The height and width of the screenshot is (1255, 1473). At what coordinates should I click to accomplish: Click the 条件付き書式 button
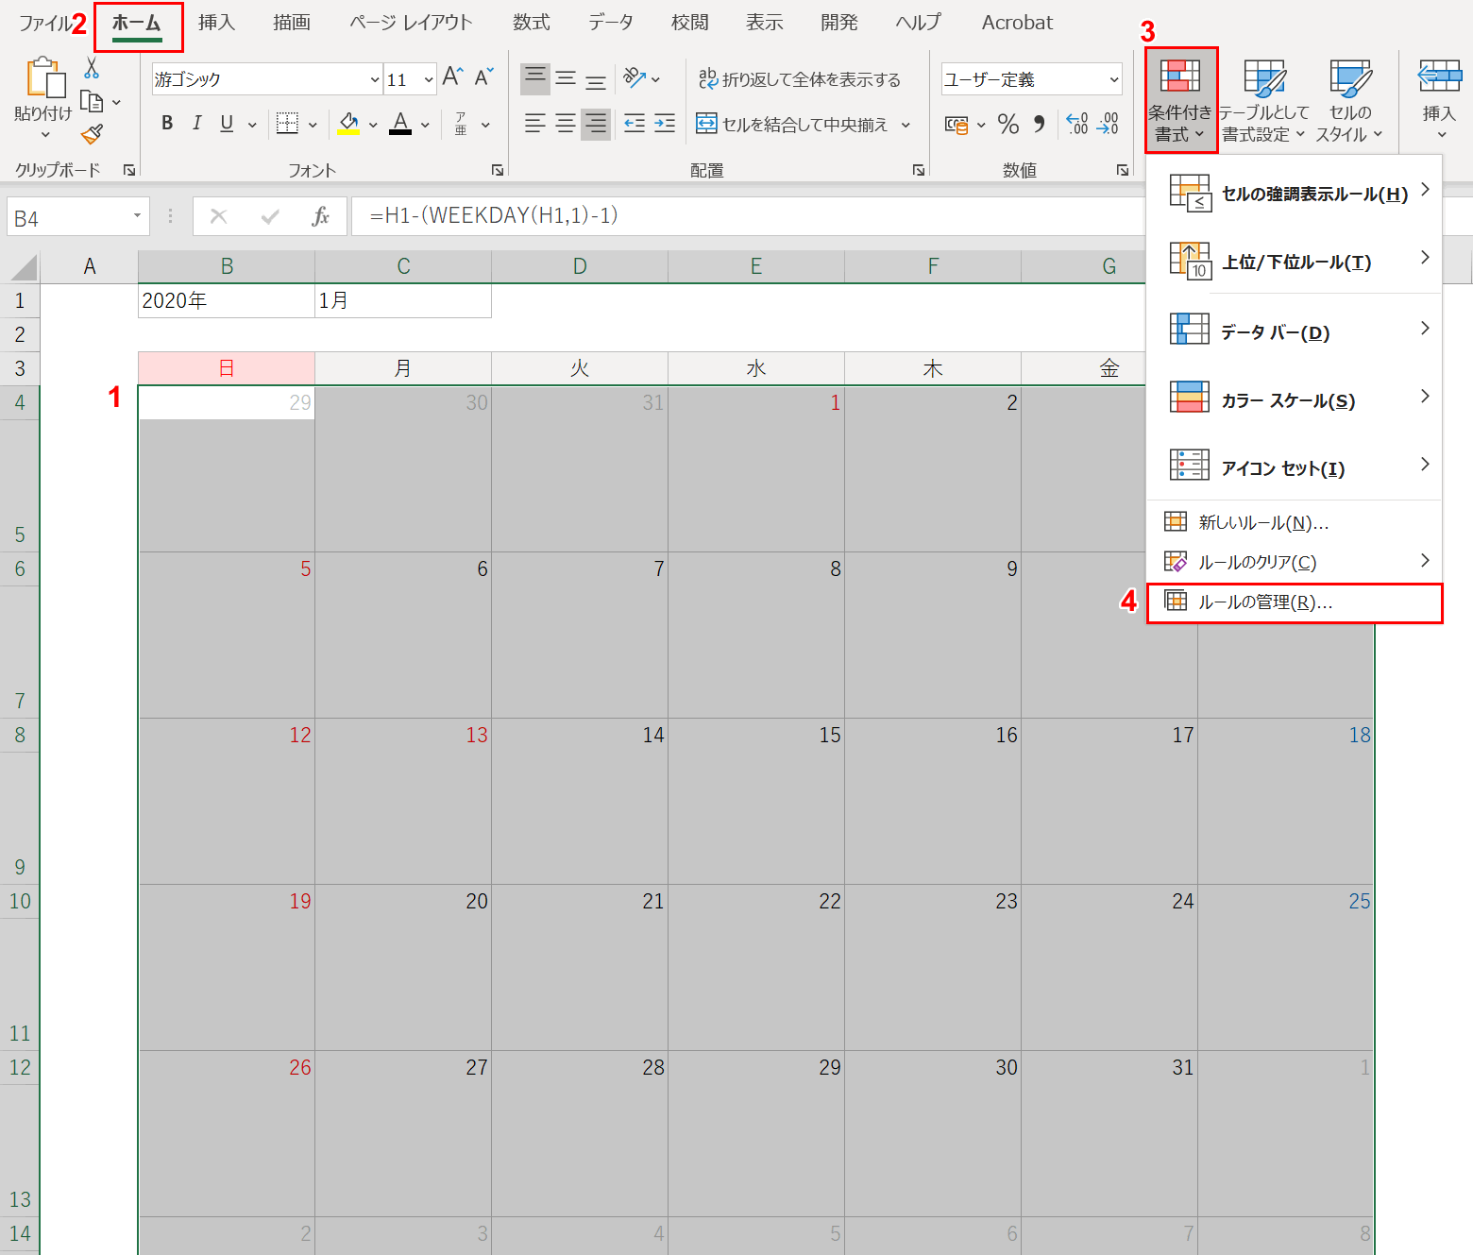pyautogui.click(x=1181, y=100)
